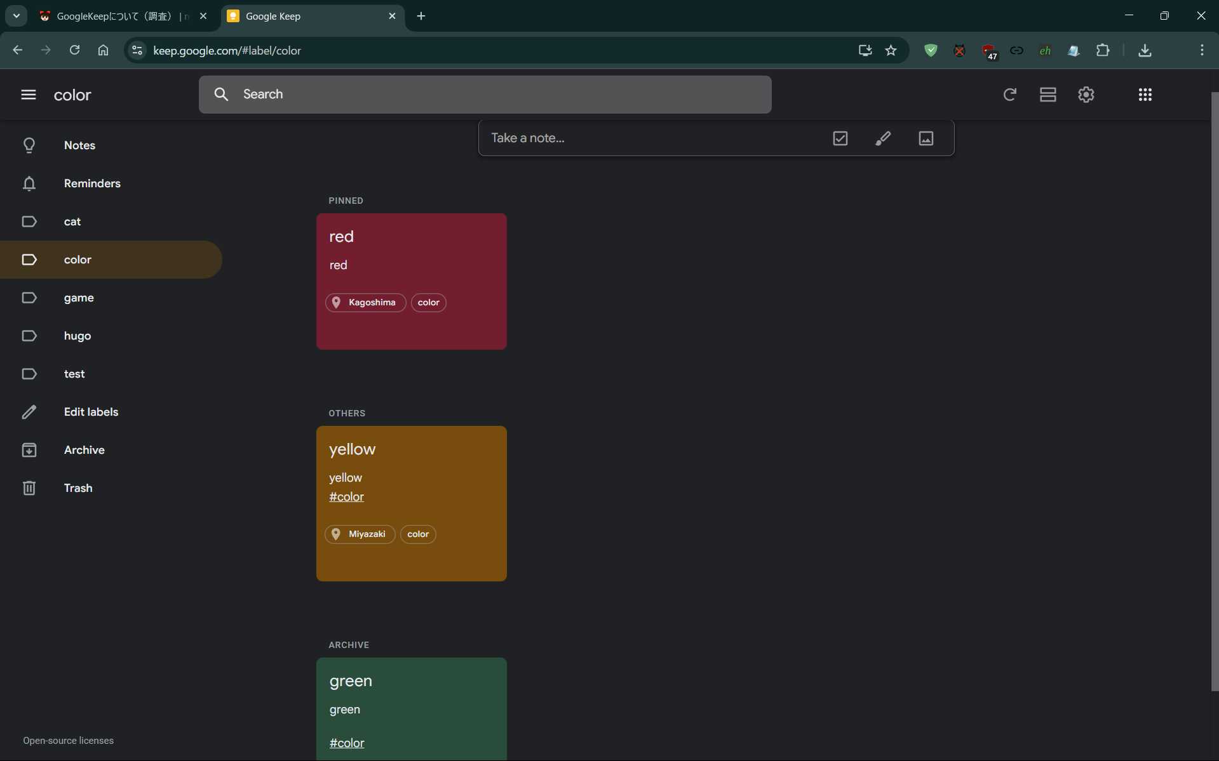This screenshot has width=1219, height=761.
Task: Select the game label
Action: point(111,298)
